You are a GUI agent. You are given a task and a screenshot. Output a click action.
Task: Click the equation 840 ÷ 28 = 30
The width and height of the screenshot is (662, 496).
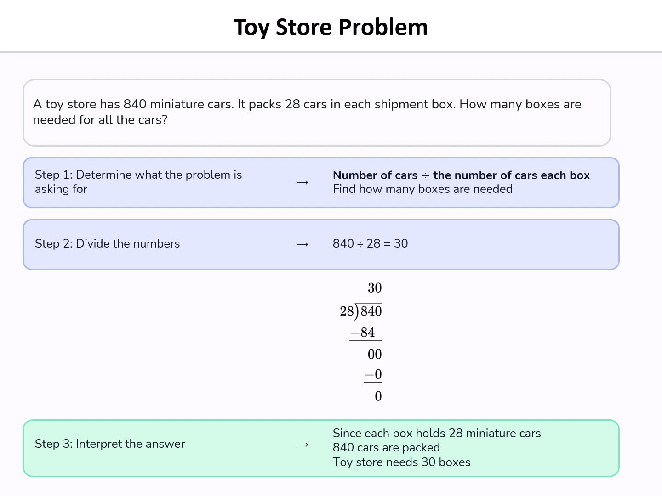click(371, 243)
